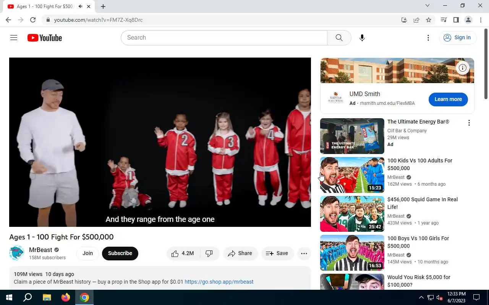489x305 pixels.
Task: Click the video player to pause
Action: tap(160, 142)
